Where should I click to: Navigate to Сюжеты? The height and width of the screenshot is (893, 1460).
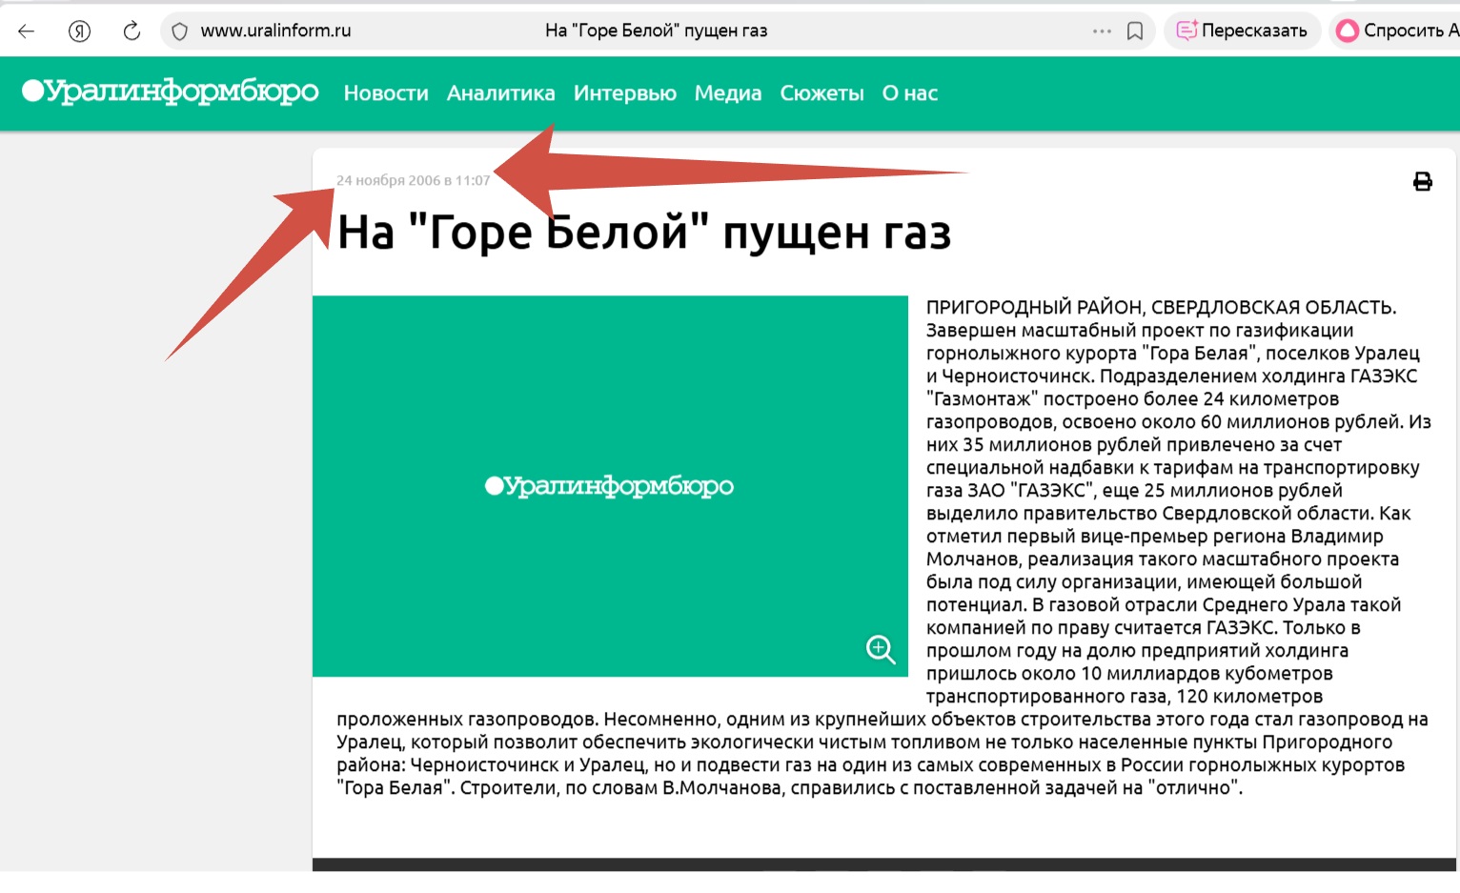[x=821, y=93]
